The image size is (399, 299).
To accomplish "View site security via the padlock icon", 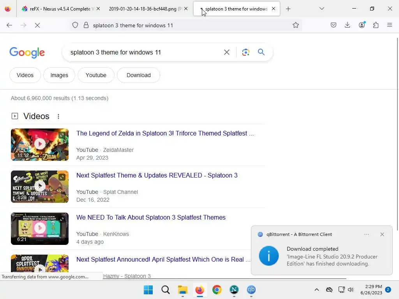I will [x=86, y=25].
